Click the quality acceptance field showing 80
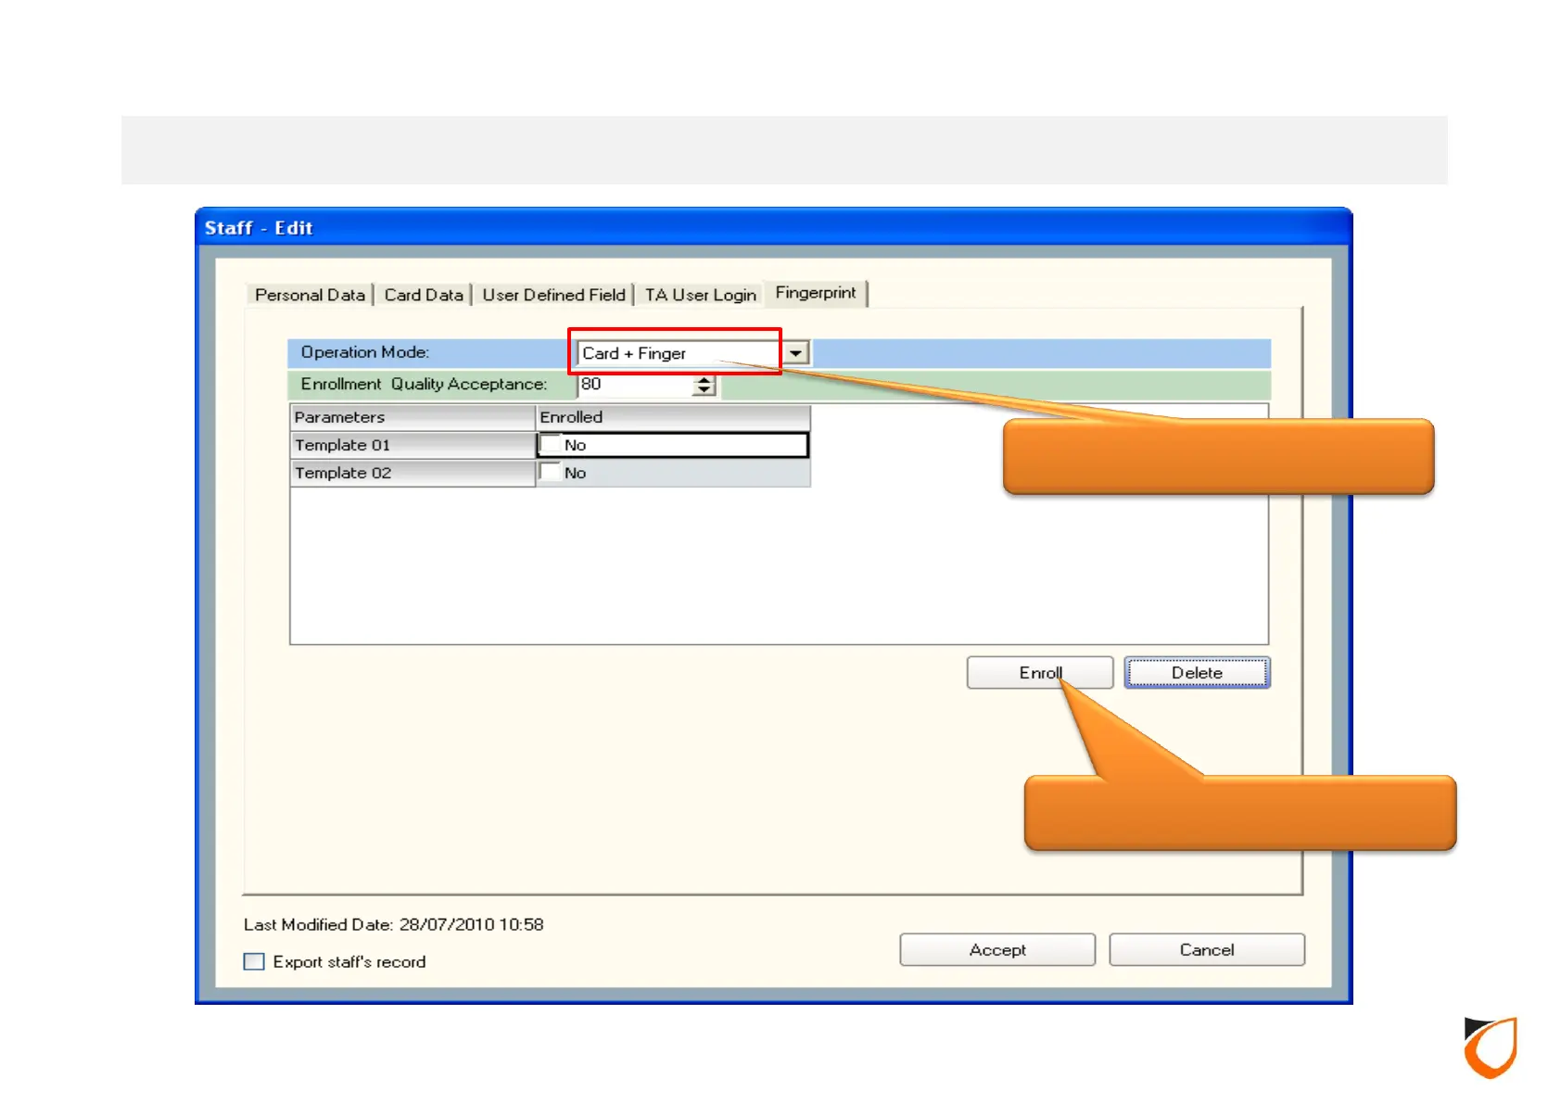Image resolution: width=1561 pixels, height=1104 pixels. click(x=636, y=385)
